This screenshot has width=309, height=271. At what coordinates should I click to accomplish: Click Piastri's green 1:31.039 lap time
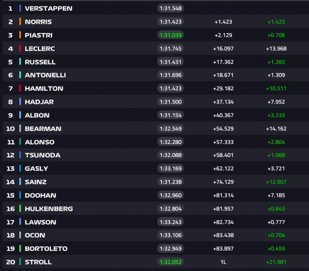[x=170, y=35]
